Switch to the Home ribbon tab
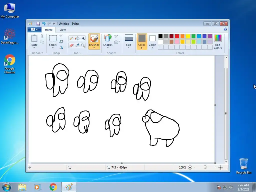 [x=49, y=30]
